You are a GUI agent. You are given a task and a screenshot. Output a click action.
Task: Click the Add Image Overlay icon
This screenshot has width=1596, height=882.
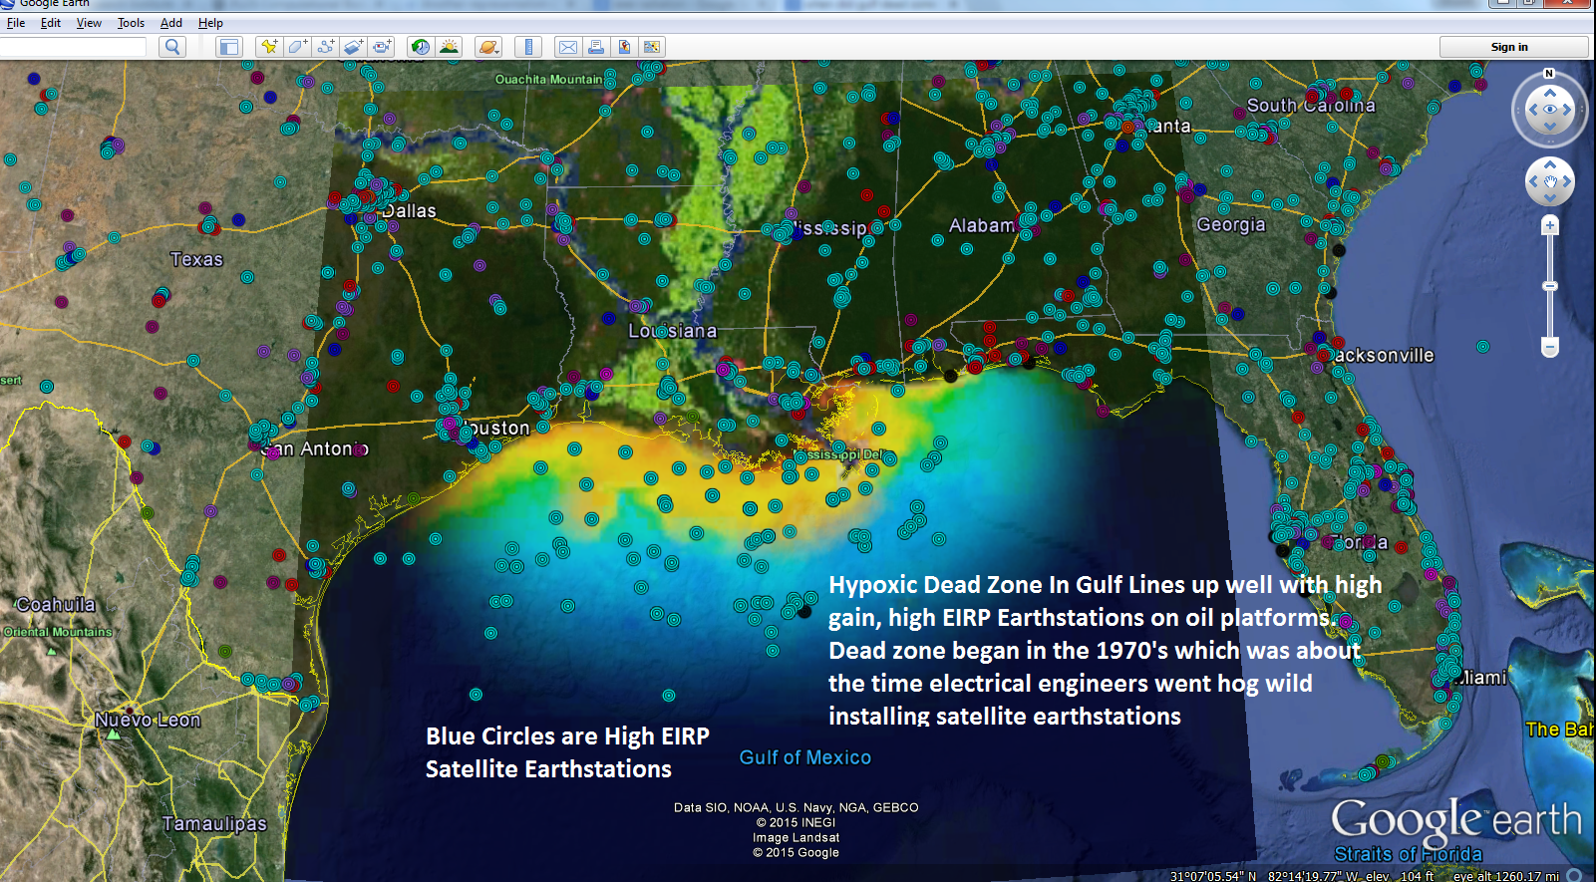[354, 47]
